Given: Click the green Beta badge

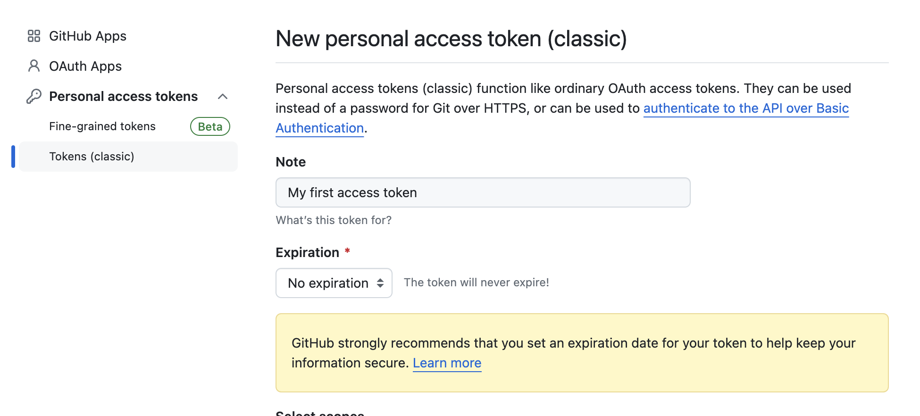Looking at the screenshot, I should click(x=210, y=126).
